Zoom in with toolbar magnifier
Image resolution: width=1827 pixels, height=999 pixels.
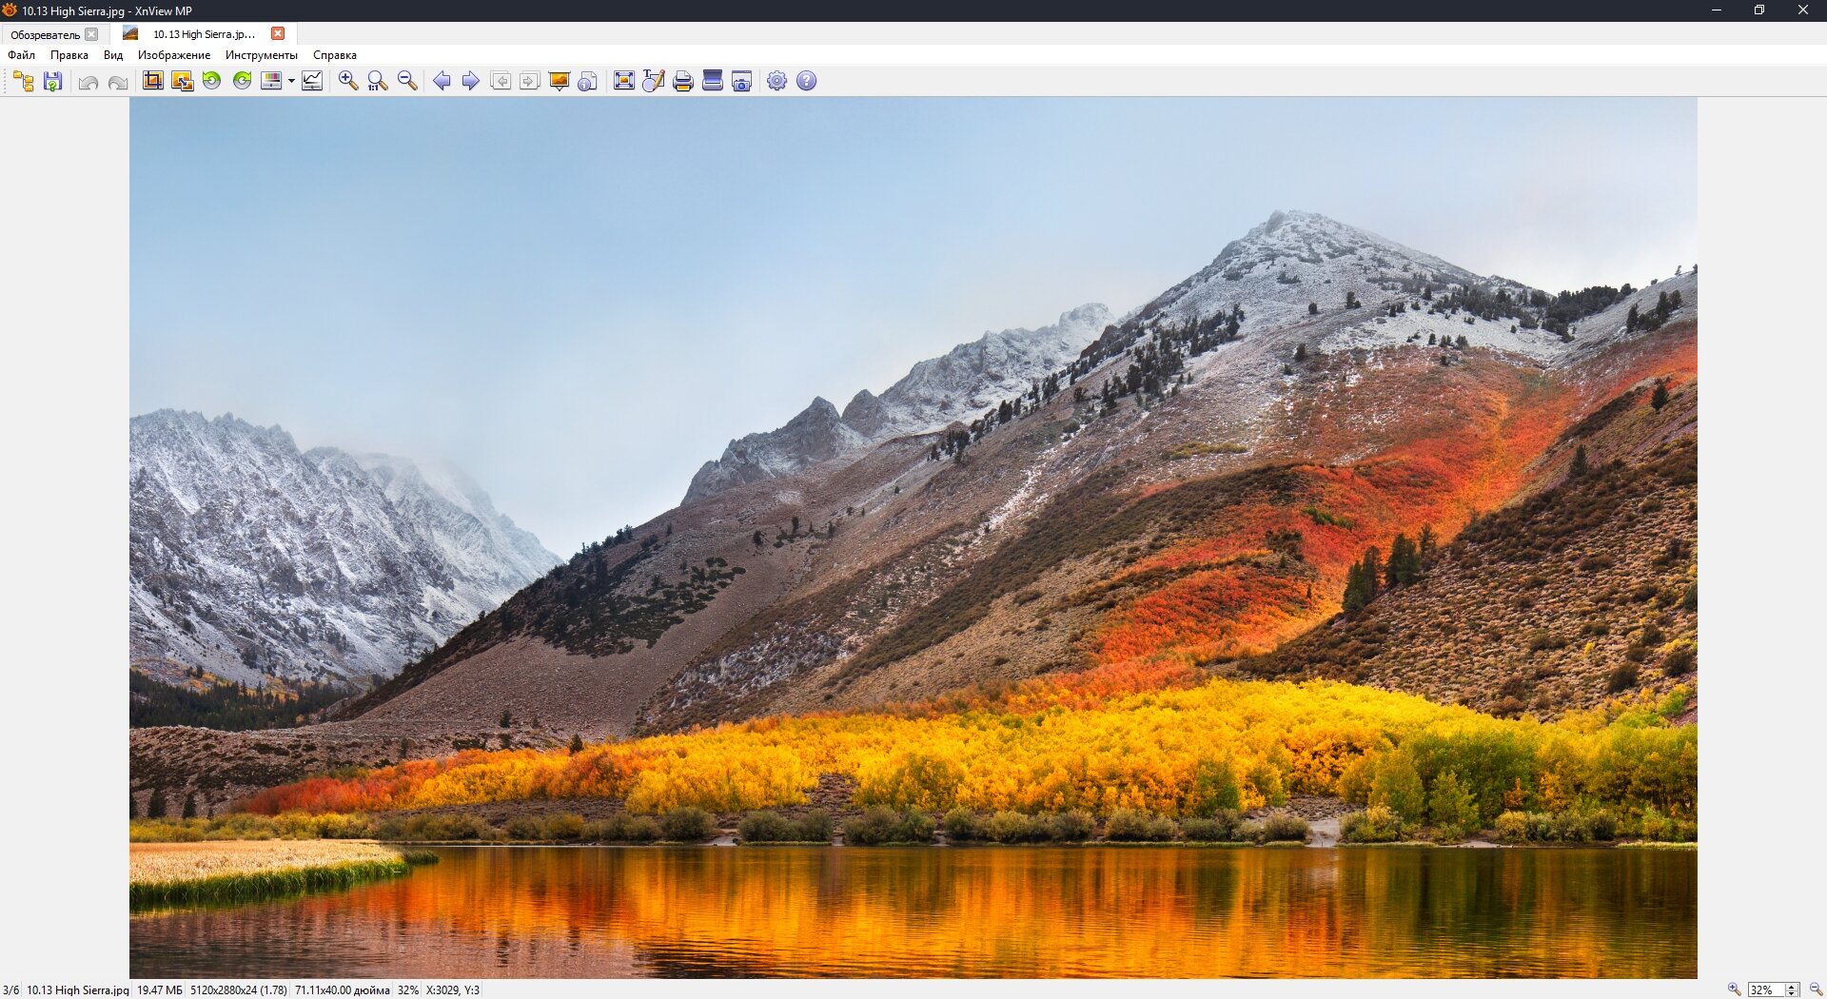pyautogui.click(x=348, y=81)
